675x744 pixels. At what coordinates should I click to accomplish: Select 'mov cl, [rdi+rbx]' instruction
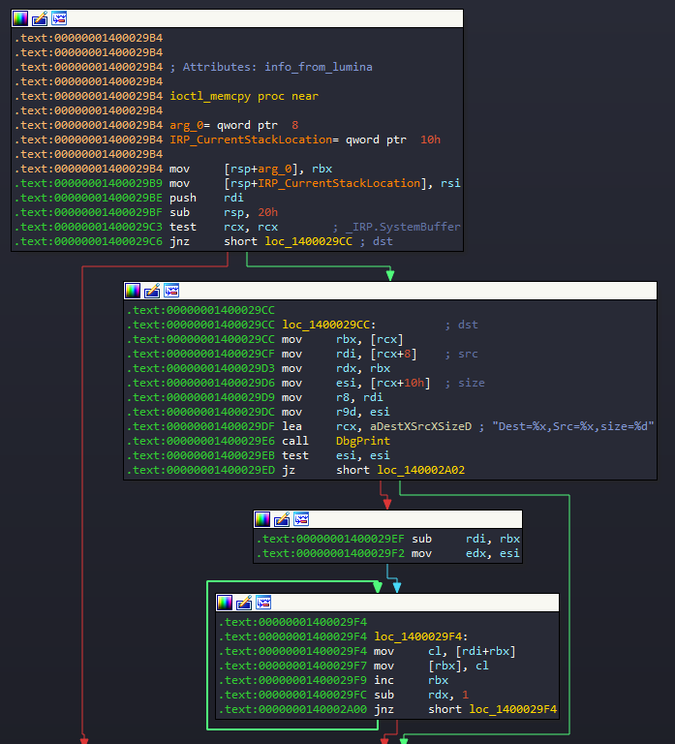(x=445, y=651)
